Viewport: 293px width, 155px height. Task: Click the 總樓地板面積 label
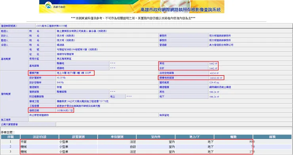166,78
